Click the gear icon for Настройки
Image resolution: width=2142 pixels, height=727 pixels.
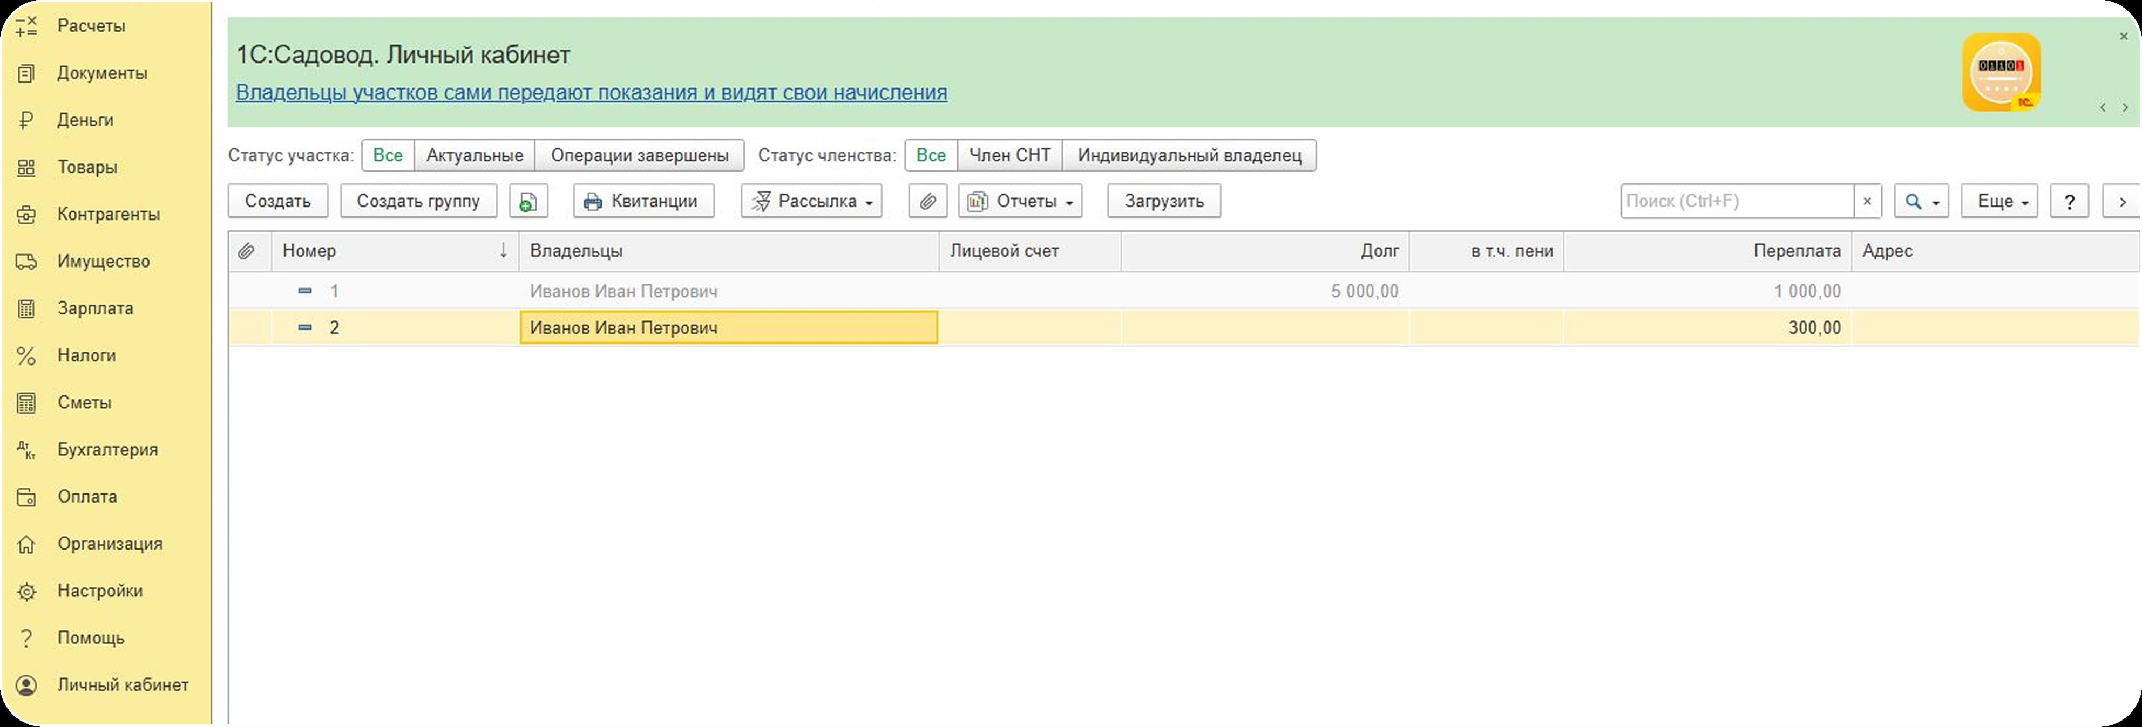coord(26,592)
